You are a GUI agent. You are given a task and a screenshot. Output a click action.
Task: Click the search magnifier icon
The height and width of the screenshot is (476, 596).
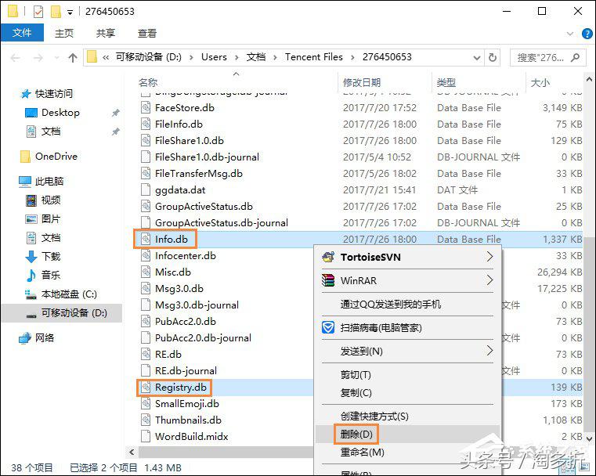576,58
